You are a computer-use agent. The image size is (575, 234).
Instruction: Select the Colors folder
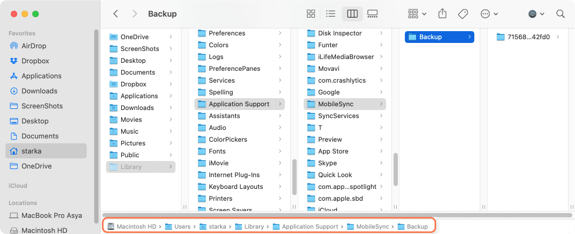click(x=240, y=45)
